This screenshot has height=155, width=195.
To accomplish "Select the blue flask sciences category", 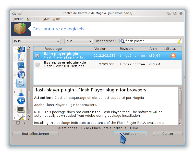I will point(21,92).
